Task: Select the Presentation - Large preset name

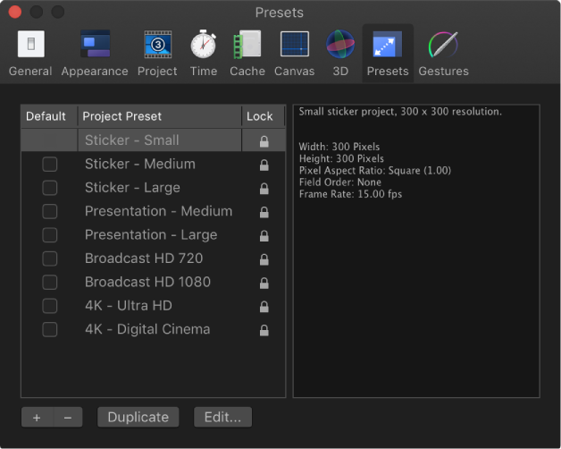Action: click(x=151, y=235)
